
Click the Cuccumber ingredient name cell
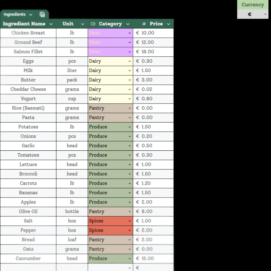[x=28, y=259]
